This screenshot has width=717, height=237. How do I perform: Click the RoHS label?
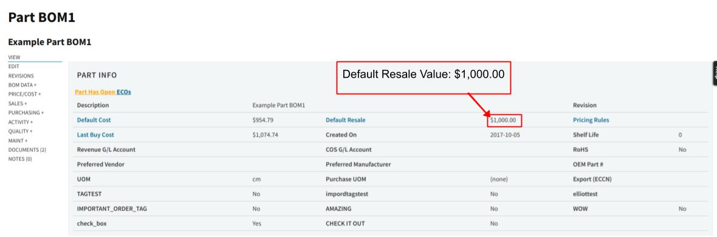coord(581,149)
